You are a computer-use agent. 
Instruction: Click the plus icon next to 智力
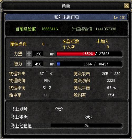pos(29,64)
